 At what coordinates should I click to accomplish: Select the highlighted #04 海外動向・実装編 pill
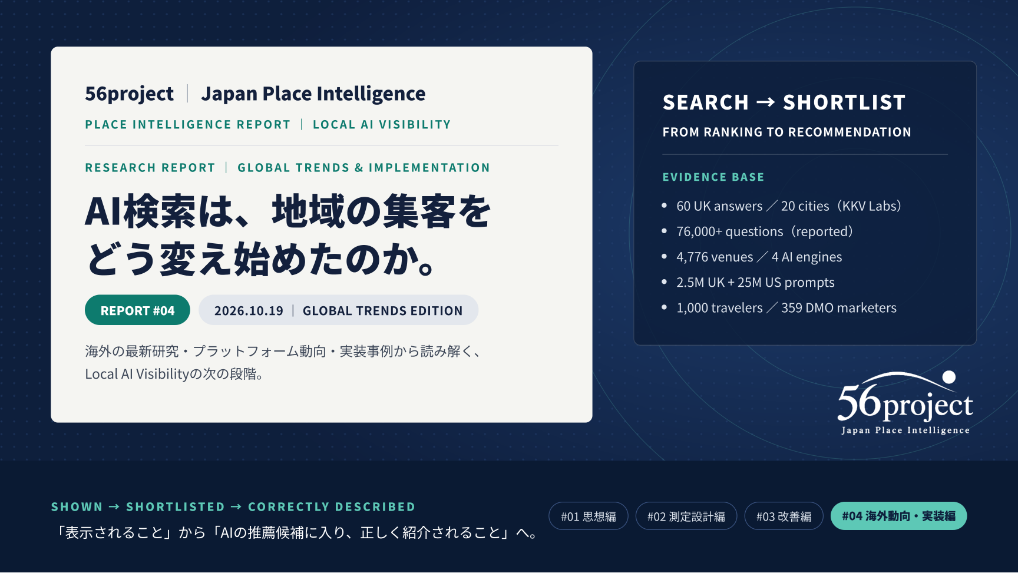click(898, 516)
